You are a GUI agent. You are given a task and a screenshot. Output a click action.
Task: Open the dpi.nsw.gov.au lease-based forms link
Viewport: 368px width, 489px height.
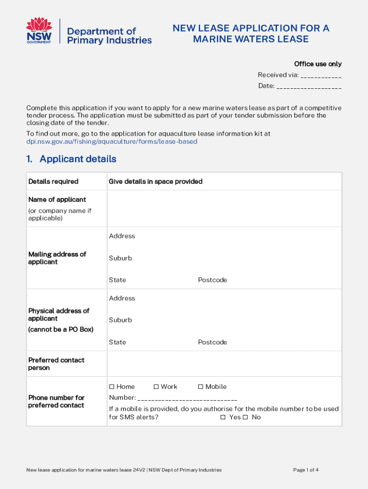pyautogui.click(x=112, y=142)
